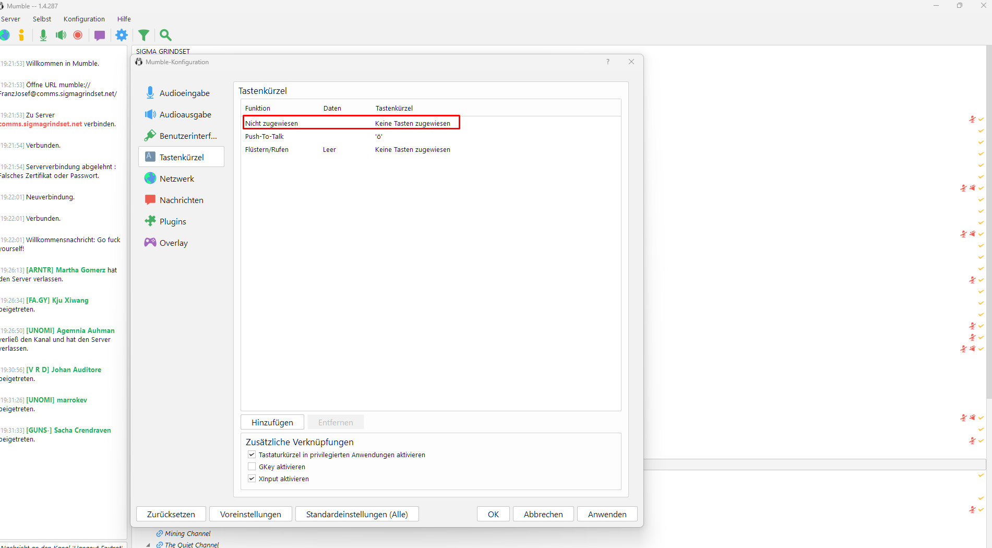Screen dimensions: 992x548
Task: Click the purple comment bubble icon
Action: (100, 35)
